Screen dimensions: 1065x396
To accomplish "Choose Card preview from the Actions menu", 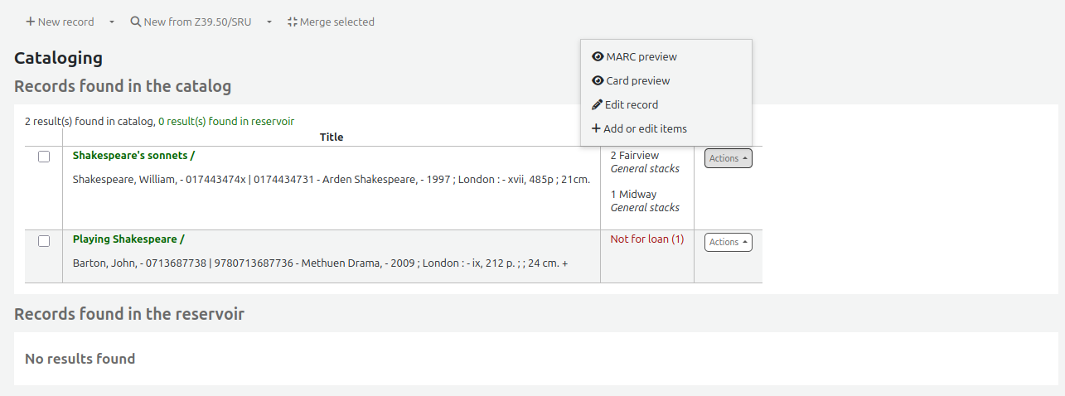I will (637, 81).
